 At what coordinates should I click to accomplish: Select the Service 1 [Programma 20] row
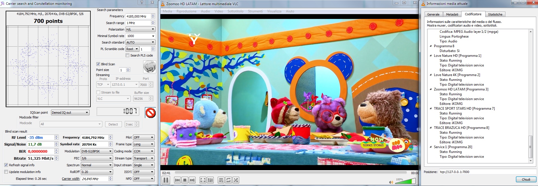coord(453,147)
